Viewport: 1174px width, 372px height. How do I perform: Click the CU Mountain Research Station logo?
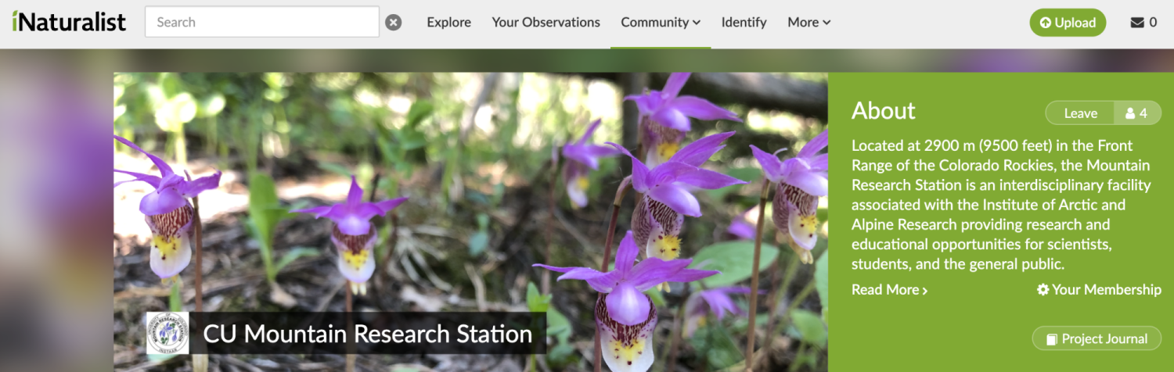pyautogui.click(x=167, y=334)
